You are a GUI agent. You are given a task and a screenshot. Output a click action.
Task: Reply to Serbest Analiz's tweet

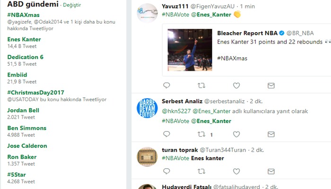coord(166,134)
